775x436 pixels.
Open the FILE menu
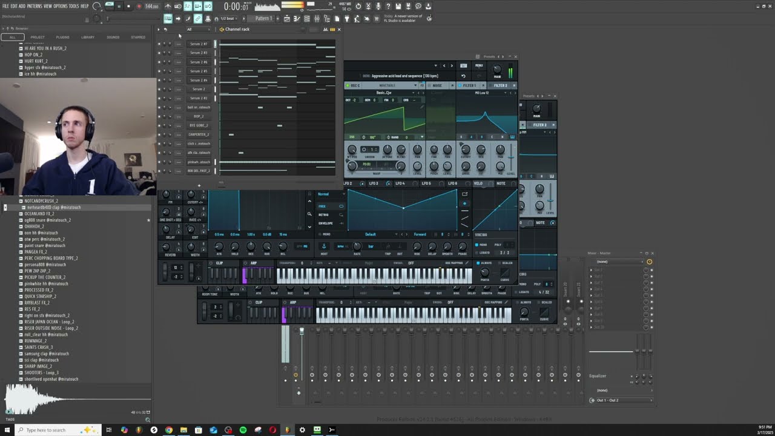[5, 6]
